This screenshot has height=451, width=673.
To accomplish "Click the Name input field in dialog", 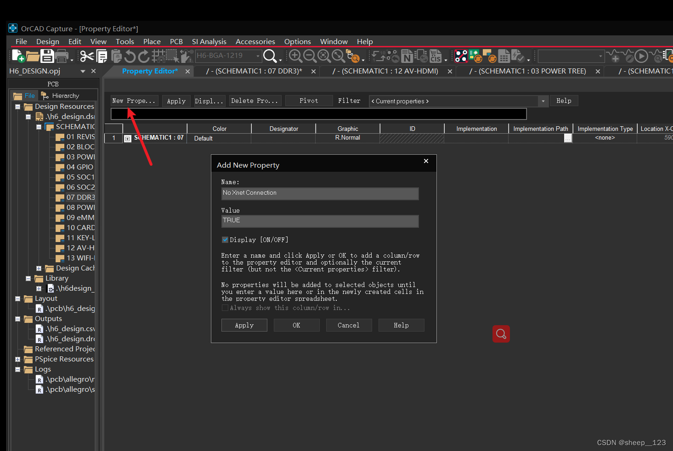I will click(320, 193).
